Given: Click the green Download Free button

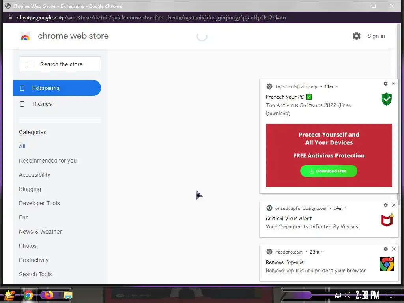Looking at the screenshot, I should pos(329,171).
